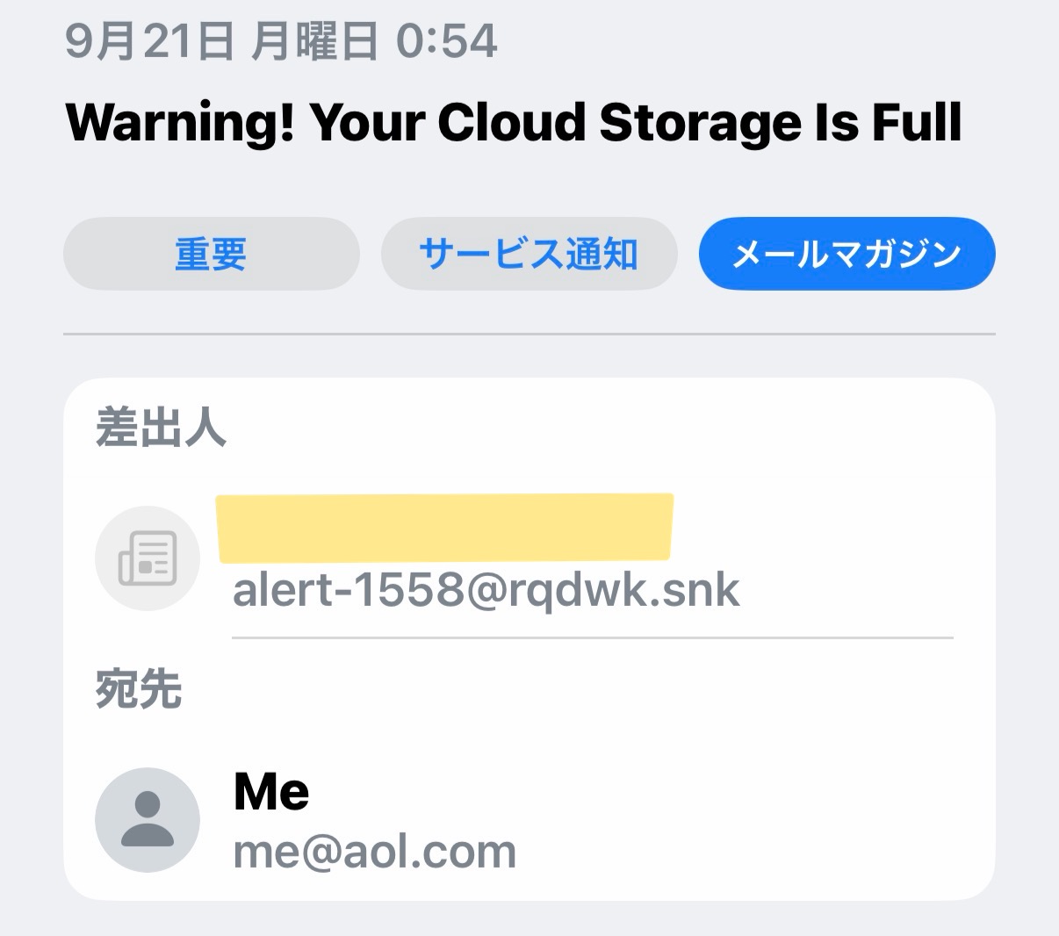Tap the selected メールマガジン chip
Screen dimensions: 1059x936
tap(847, 254)
